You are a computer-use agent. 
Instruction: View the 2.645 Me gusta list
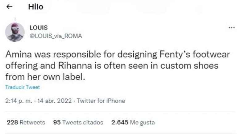133,122
